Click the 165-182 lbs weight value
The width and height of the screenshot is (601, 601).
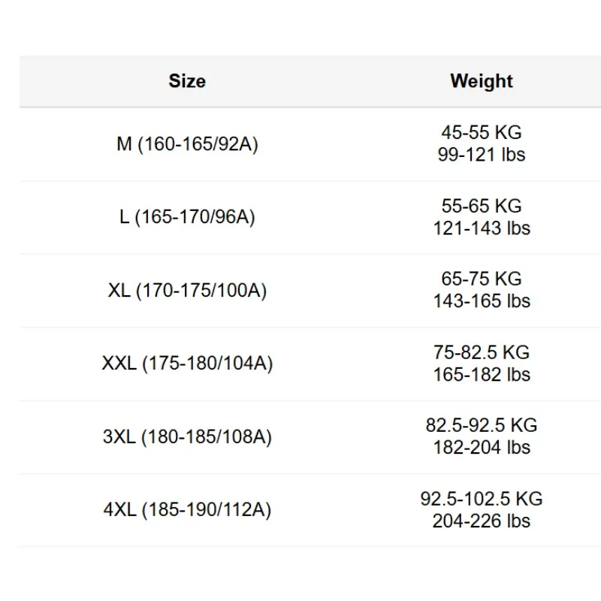(x=482, y=374)
